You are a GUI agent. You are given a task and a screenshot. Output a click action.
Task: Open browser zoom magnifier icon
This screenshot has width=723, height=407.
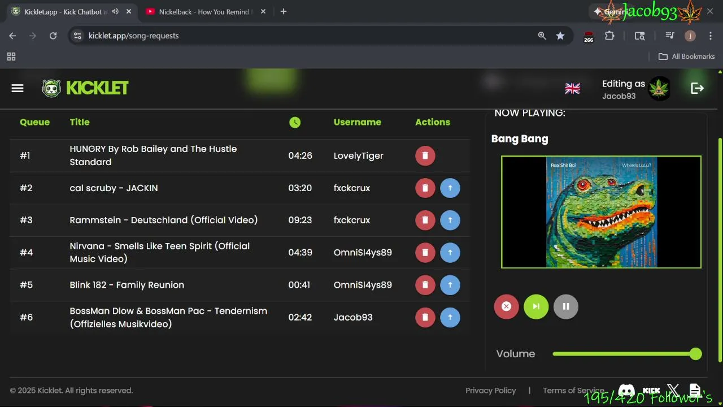coord(542,36)
